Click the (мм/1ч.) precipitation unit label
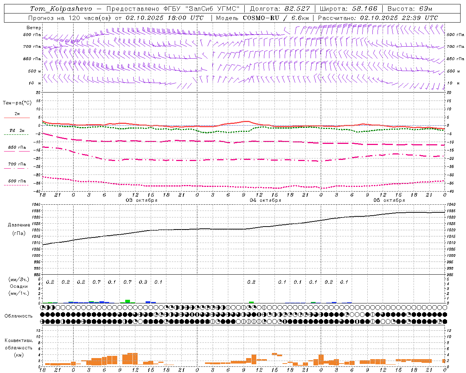The width and height of the screenshot is (466, 373). coord(19,294)
